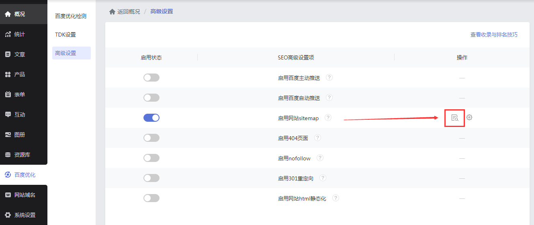
Task: Click the calendar icon beside 表单
Action: pyautogui.click(x=8, y=94)
